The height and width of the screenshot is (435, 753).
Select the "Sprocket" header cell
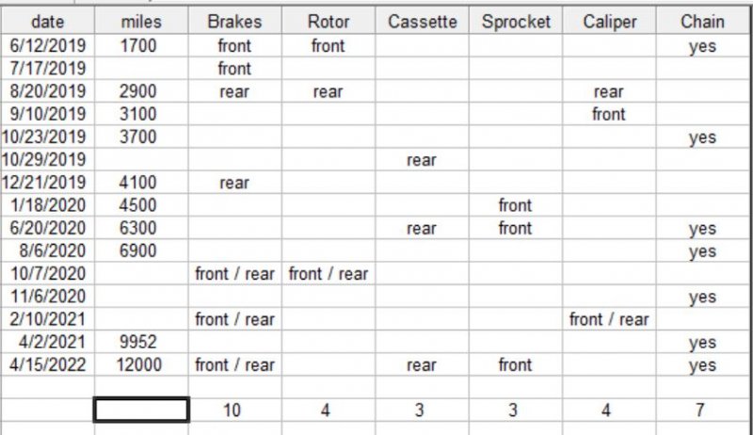pyautogui.click(x=515, y=22)
